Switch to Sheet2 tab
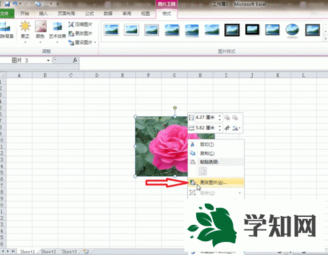This screenshot has width=328, height=255. click(x=49, y=252)
